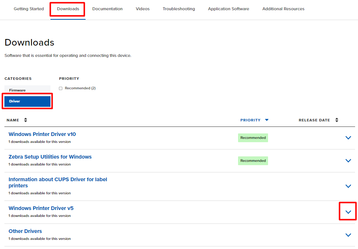Expand Zebra Setup Utilities for Windows chevron
This screenshot has width=358, height=249.
[348, 161]
